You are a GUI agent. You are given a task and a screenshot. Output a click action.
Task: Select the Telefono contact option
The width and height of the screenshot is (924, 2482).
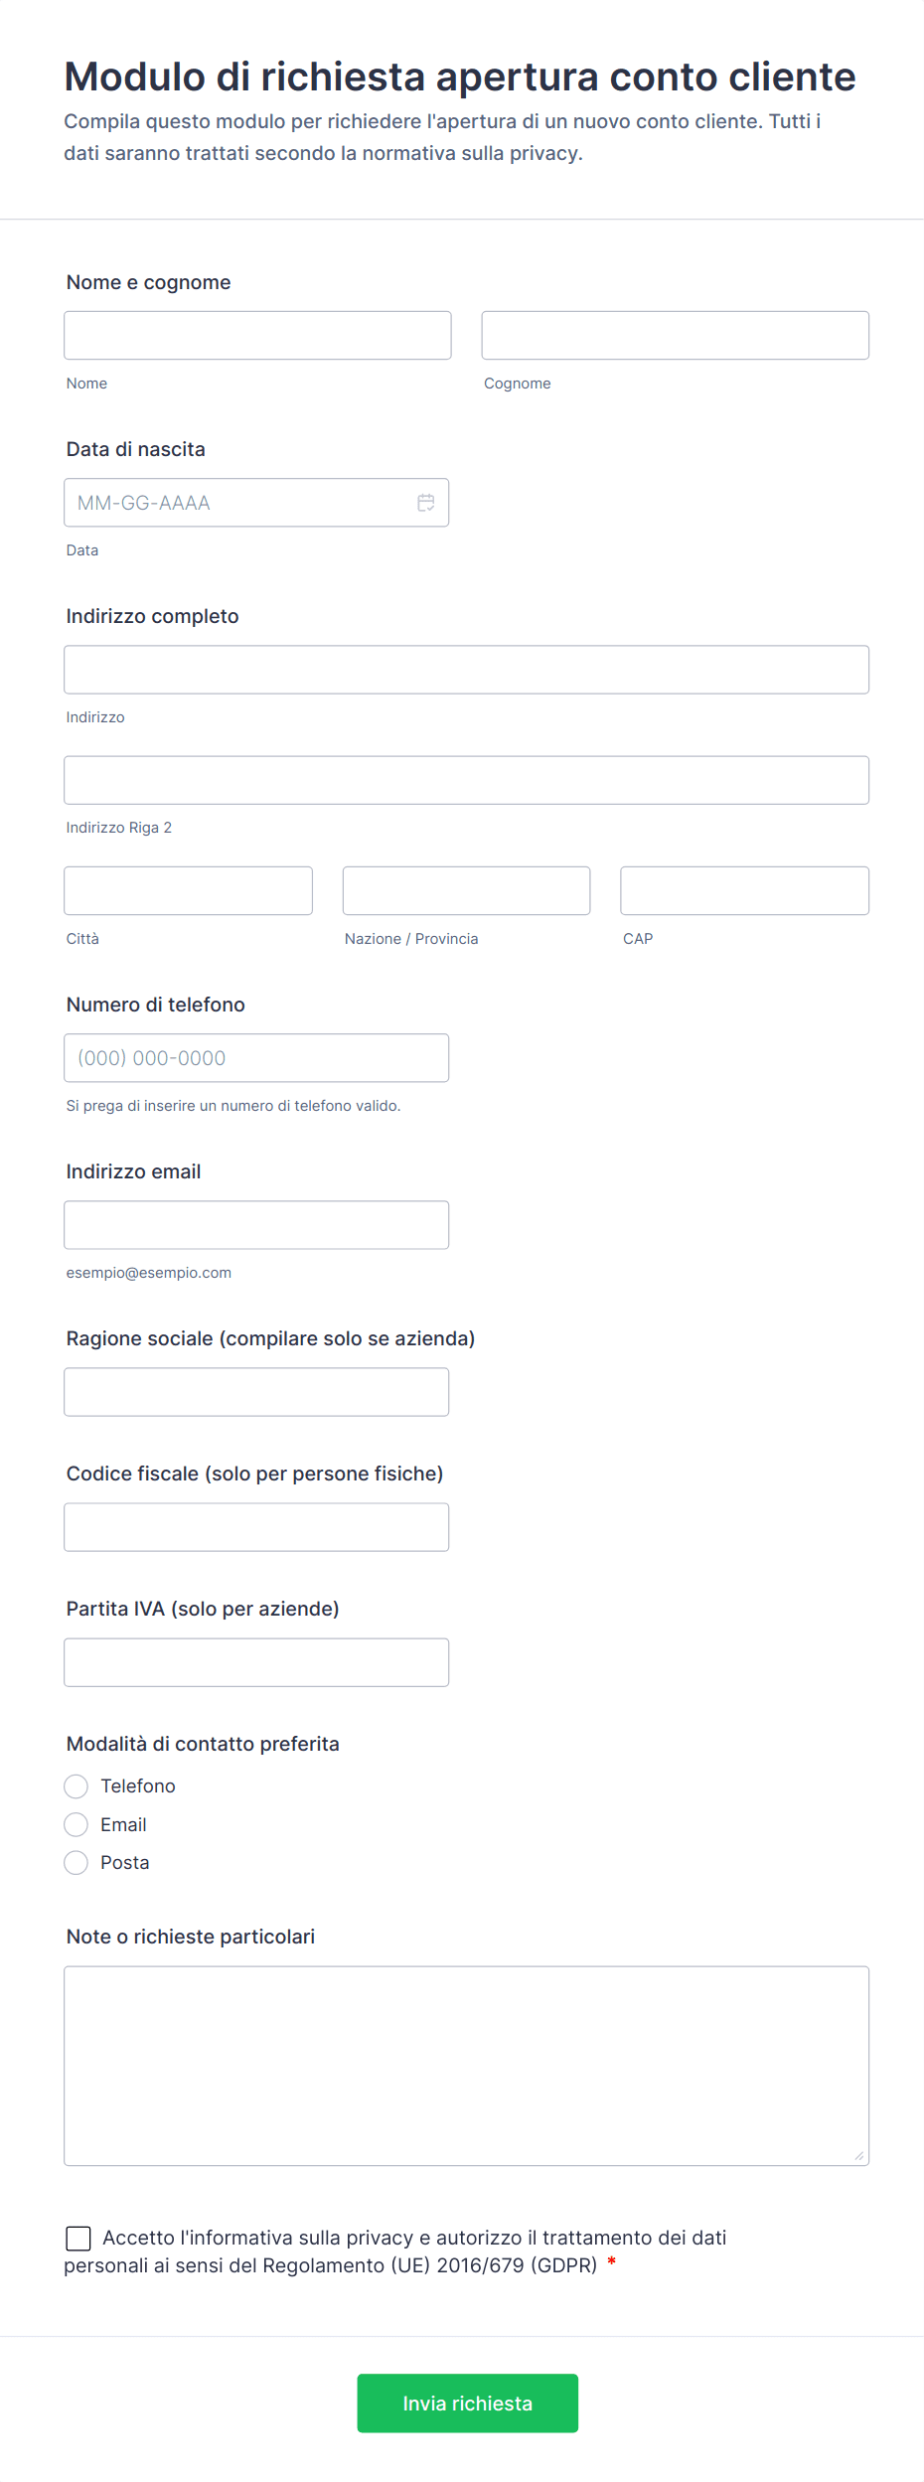pyautogui.click(x=76, y=1786)
